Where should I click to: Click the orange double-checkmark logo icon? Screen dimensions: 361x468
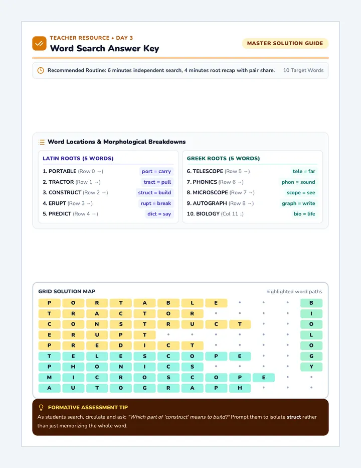(39, 44)
